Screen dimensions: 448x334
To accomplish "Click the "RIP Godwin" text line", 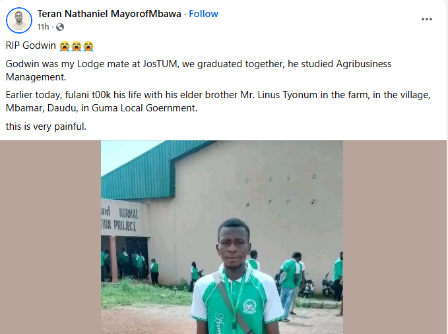I will 31,46.
